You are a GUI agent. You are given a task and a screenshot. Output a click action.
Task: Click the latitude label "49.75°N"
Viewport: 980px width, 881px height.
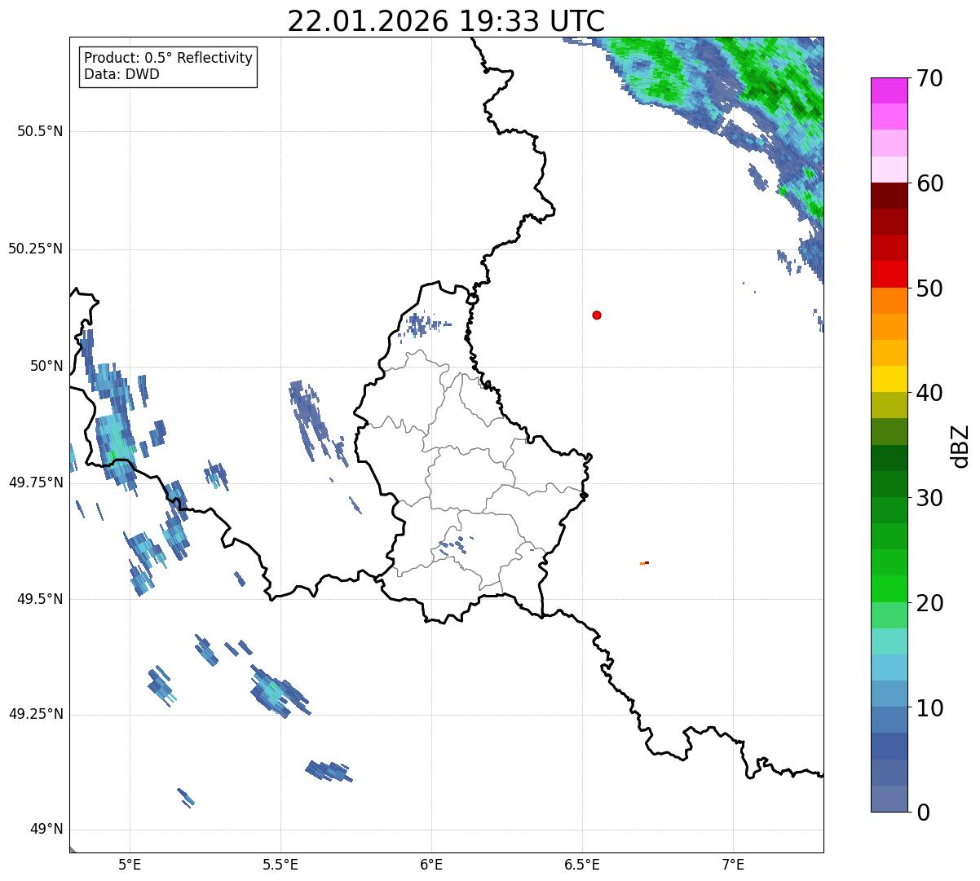point(36,482)
